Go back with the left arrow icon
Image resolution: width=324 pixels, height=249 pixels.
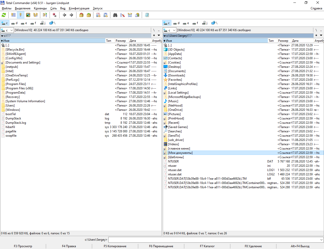tap(64, 15)
